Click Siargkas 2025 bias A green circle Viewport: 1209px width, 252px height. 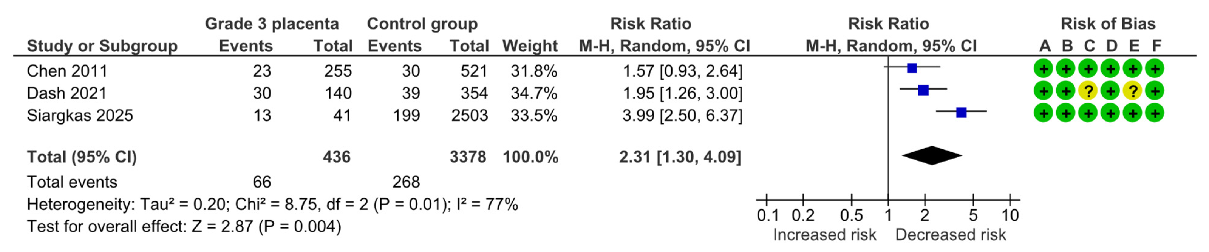[1043, 113]
